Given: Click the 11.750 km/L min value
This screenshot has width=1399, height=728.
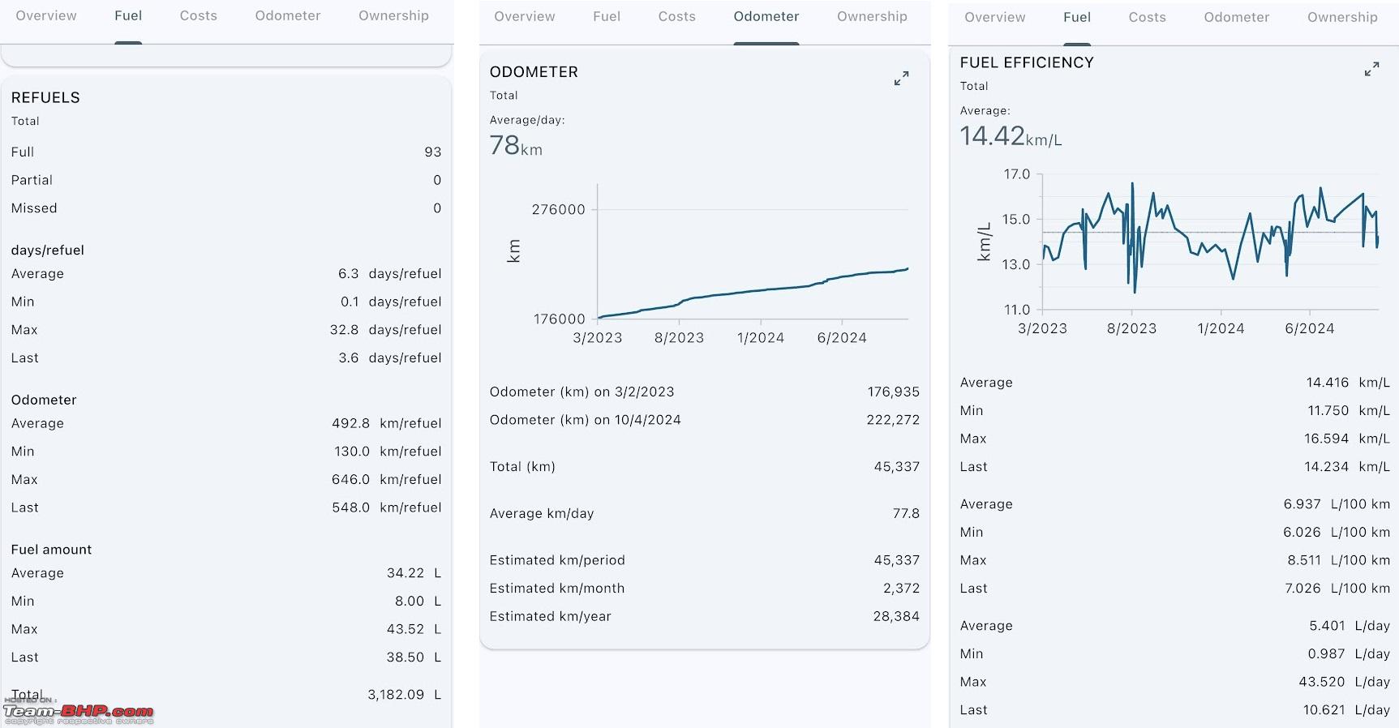Looking at the screenshot, I should point(1348,411).
